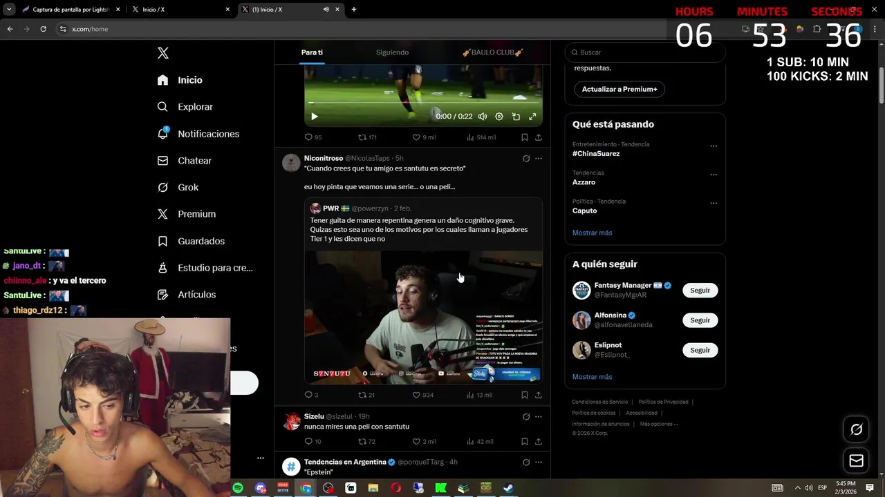Open Niconitroso profile avatar
The width and height of the screenshot is (885, 497).
[291, 163]
